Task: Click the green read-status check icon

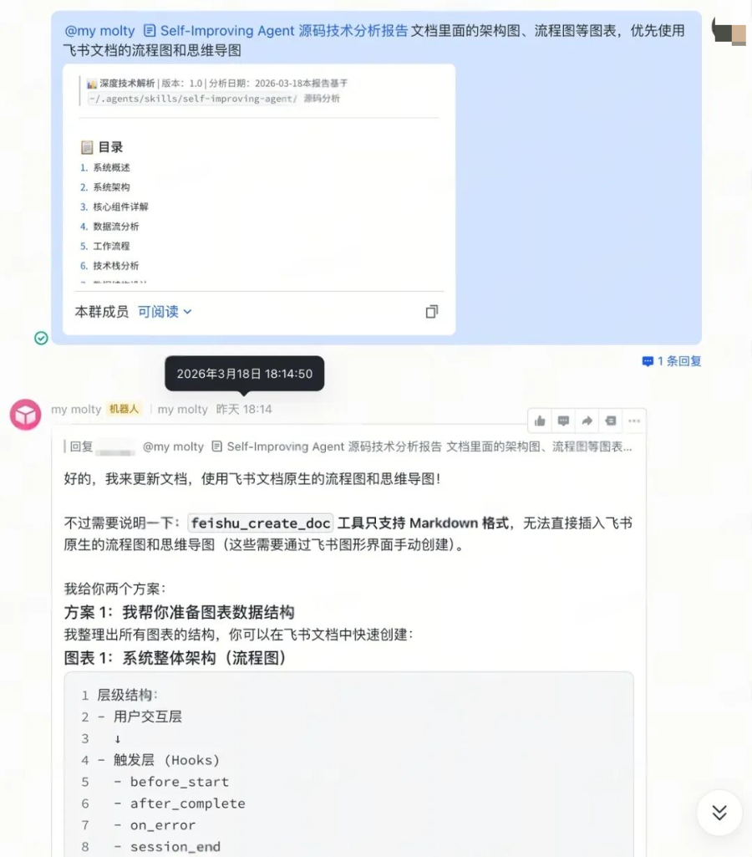Action: 41,339
